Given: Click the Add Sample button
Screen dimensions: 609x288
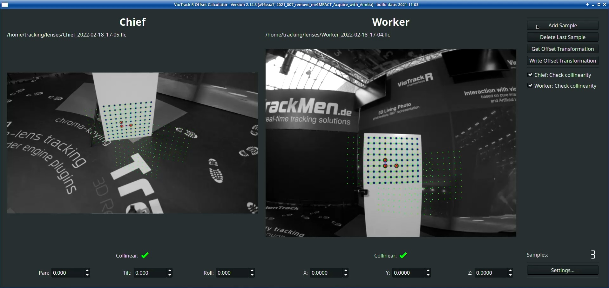Looking at the screenshot, I should pos(562,25).
